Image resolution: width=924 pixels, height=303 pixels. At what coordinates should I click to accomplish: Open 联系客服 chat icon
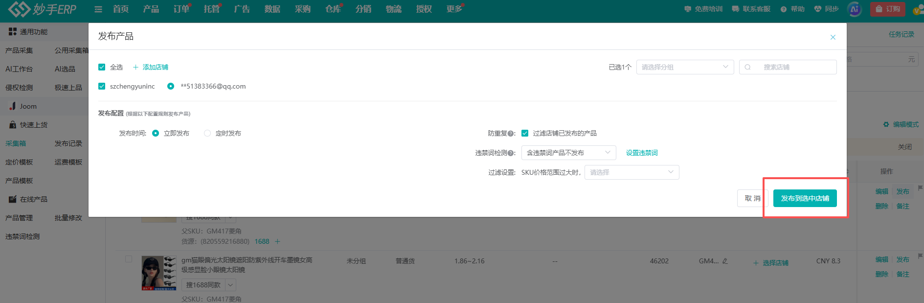point(736,9)
